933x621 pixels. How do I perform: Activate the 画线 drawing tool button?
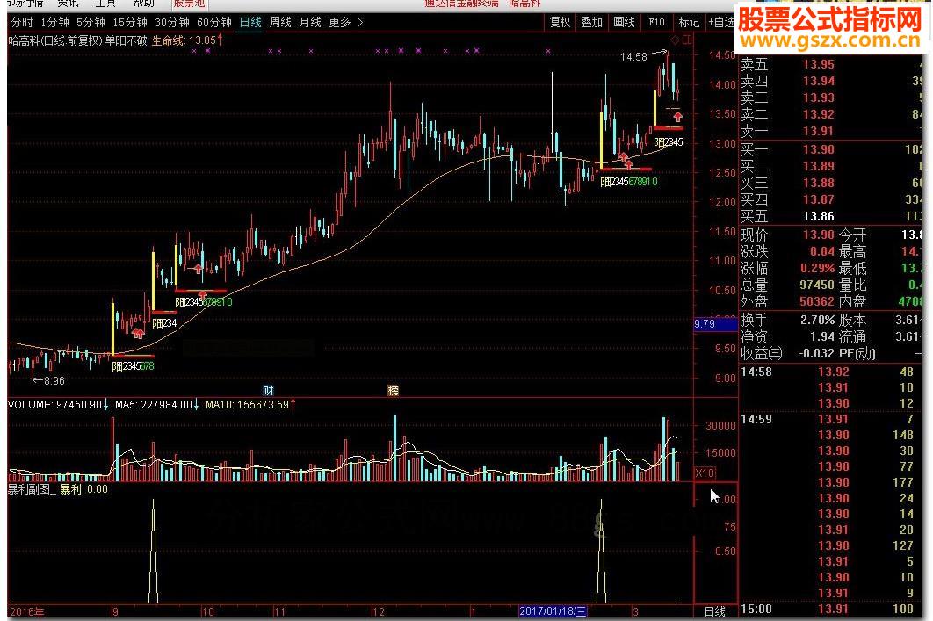[624, 23]
